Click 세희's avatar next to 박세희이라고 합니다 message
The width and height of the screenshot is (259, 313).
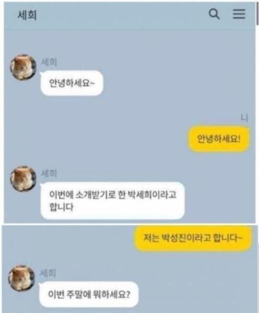23,178
